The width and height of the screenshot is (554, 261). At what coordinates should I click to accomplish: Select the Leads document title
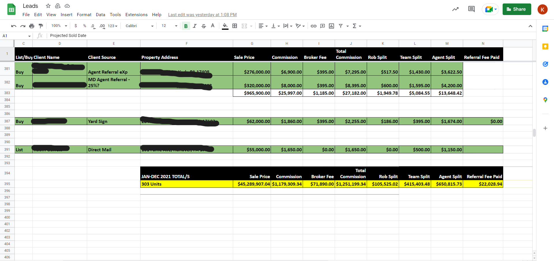click(x=30, y=6)
